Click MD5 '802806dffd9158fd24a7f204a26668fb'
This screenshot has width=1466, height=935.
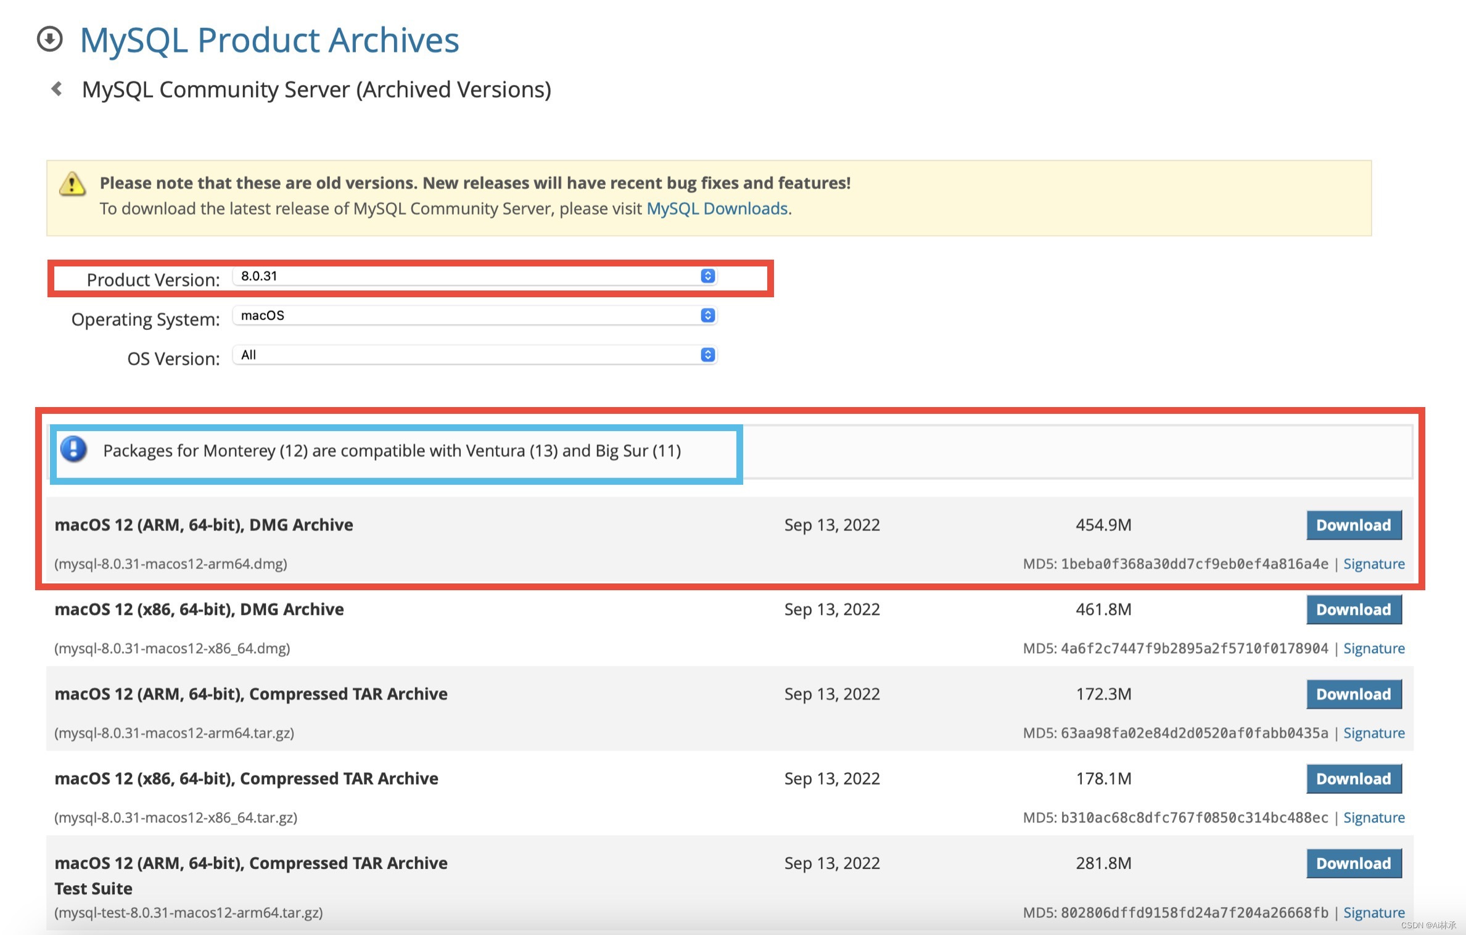click(x=1195, y=912)
